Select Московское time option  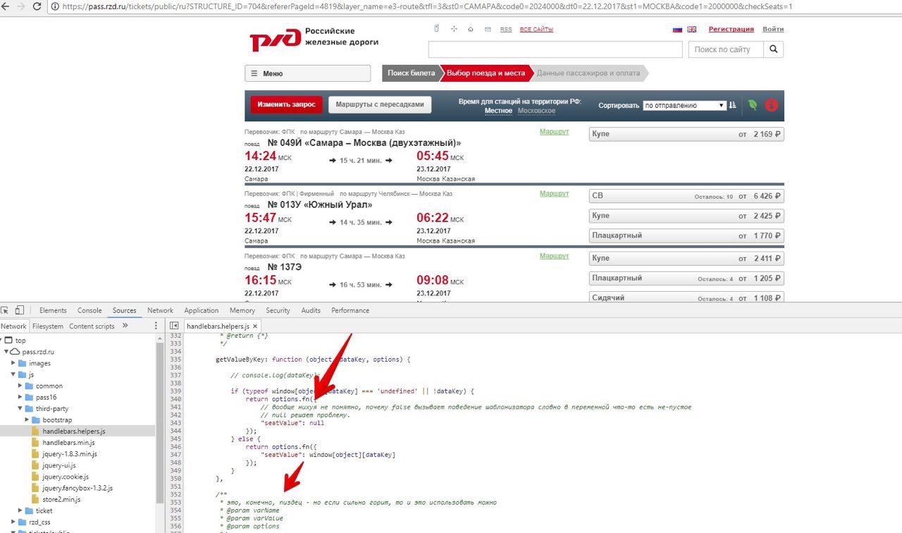point(536,111)
